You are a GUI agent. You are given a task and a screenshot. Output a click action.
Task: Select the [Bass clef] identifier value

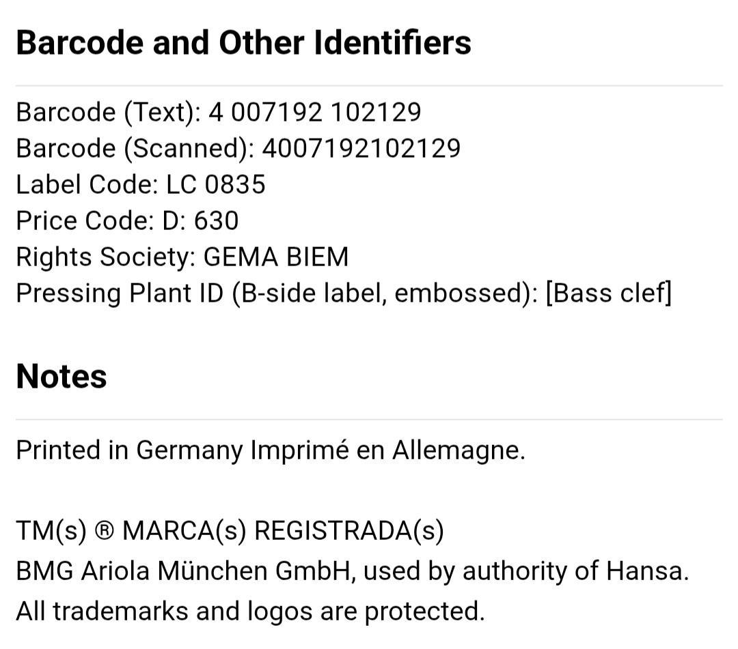pos(609,293)
